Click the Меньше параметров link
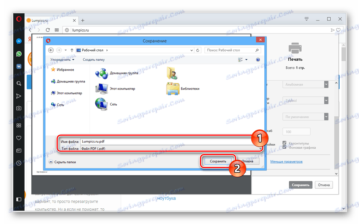The image size is (359, 224). pyautogui.click(x=286, y=161)
